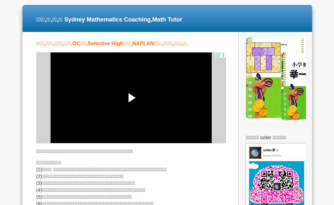Click the 'Sydney, Australia' location text

click(x=272, y=155)
